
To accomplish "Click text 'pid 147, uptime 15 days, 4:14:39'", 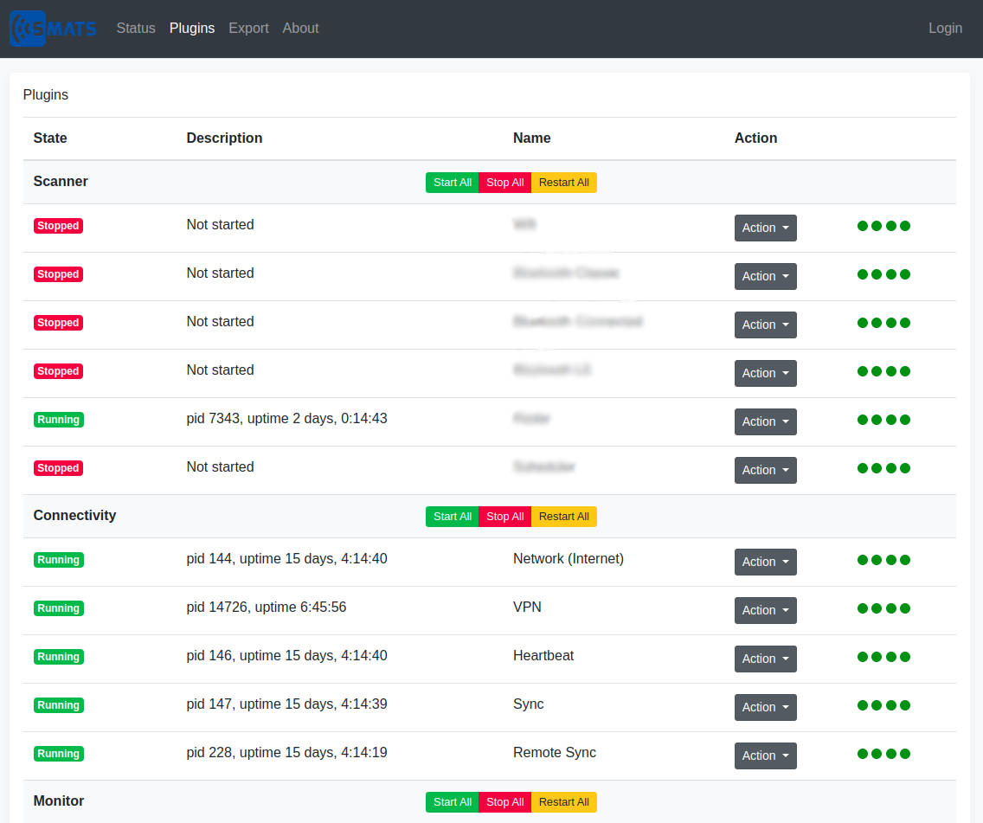I will point(286,704).
